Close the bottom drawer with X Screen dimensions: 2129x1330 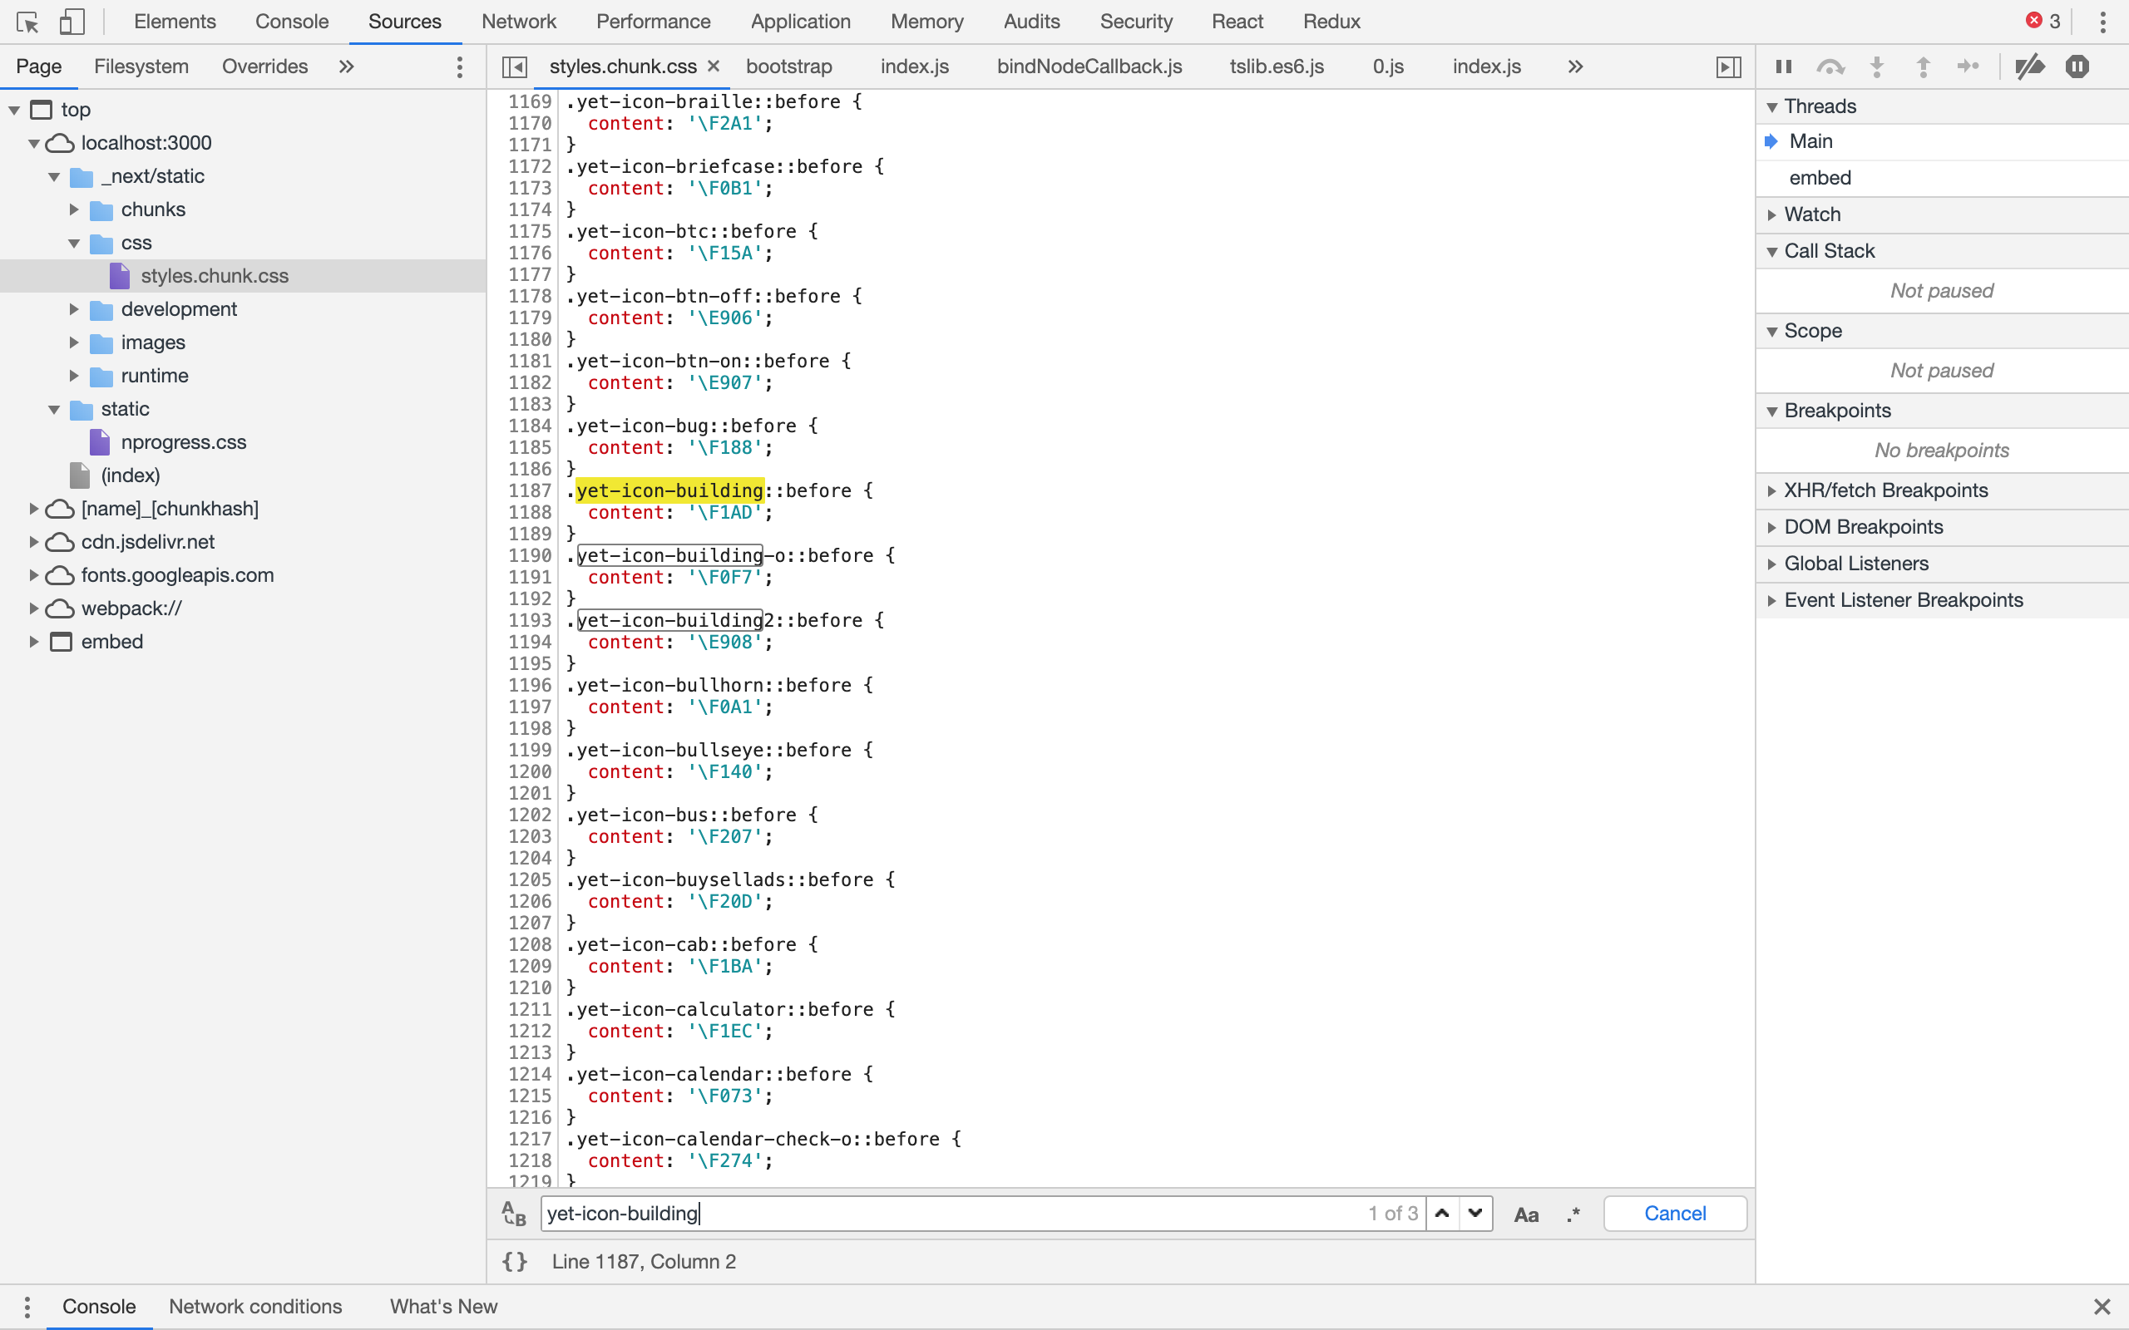2102,1306
